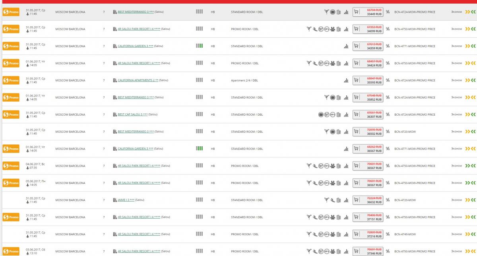
Task: Click green chevrons on the Best Cap Salou row
Action: coord(473,114)
